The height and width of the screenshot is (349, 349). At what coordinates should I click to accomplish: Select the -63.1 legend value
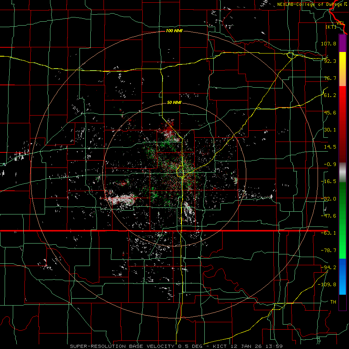pos(328,233)
